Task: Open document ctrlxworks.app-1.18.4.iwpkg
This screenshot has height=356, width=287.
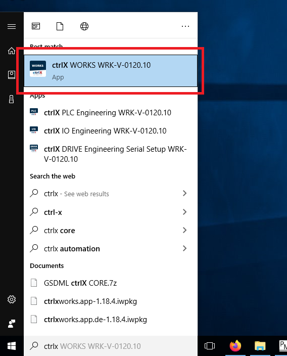Action: point(111,301)
